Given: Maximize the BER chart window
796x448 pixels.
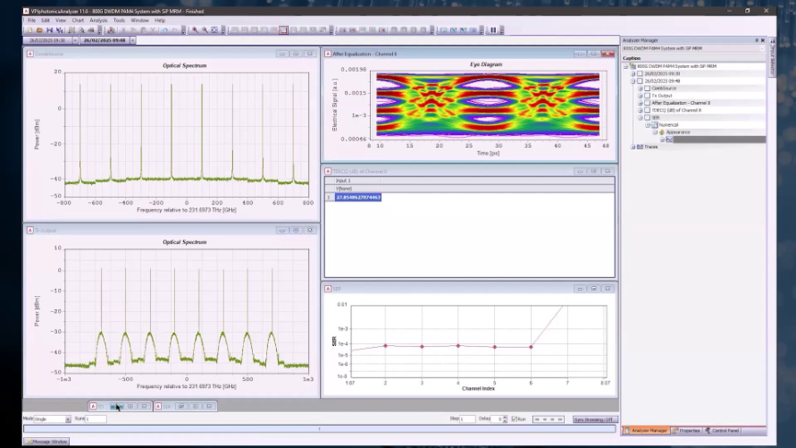Looking at the screenshot, I should [x=594, y=289].
